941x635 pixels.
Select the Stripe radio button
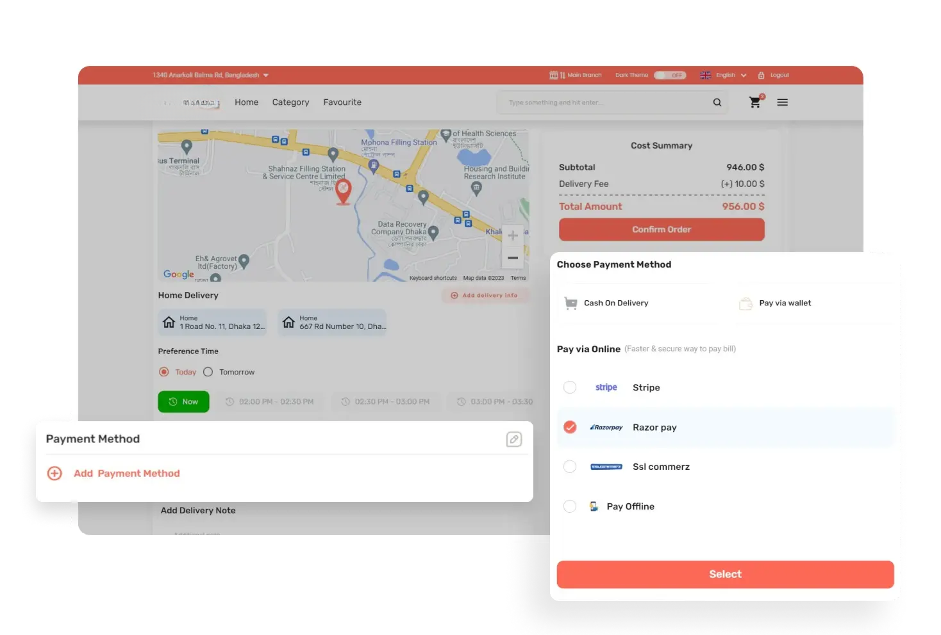click(x=570, y=388)
